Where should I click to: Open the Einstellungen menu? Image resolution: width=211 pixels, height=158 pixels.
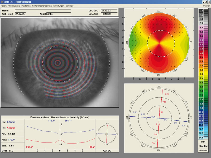click(x=59, y=6)
